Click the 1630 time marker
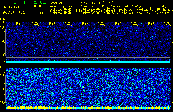The image size is (173, 112). [167, 23]
